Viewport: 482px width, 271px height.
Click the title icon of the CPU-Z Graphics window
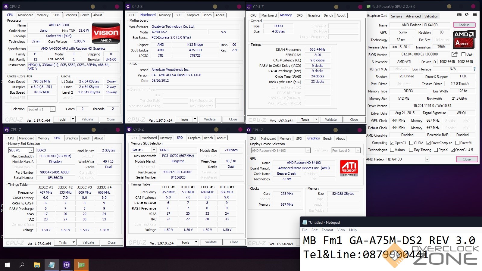249,130
